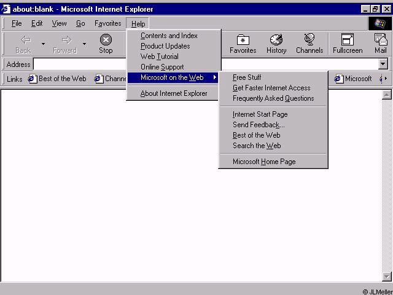Choose About Internet Explorer menu entry

pos(174,93)
